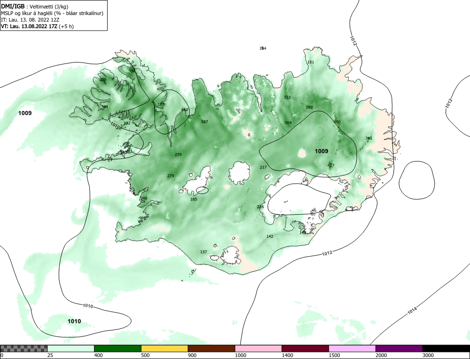Click the CAPE value 148
The image size is (470, 359).
303,232
